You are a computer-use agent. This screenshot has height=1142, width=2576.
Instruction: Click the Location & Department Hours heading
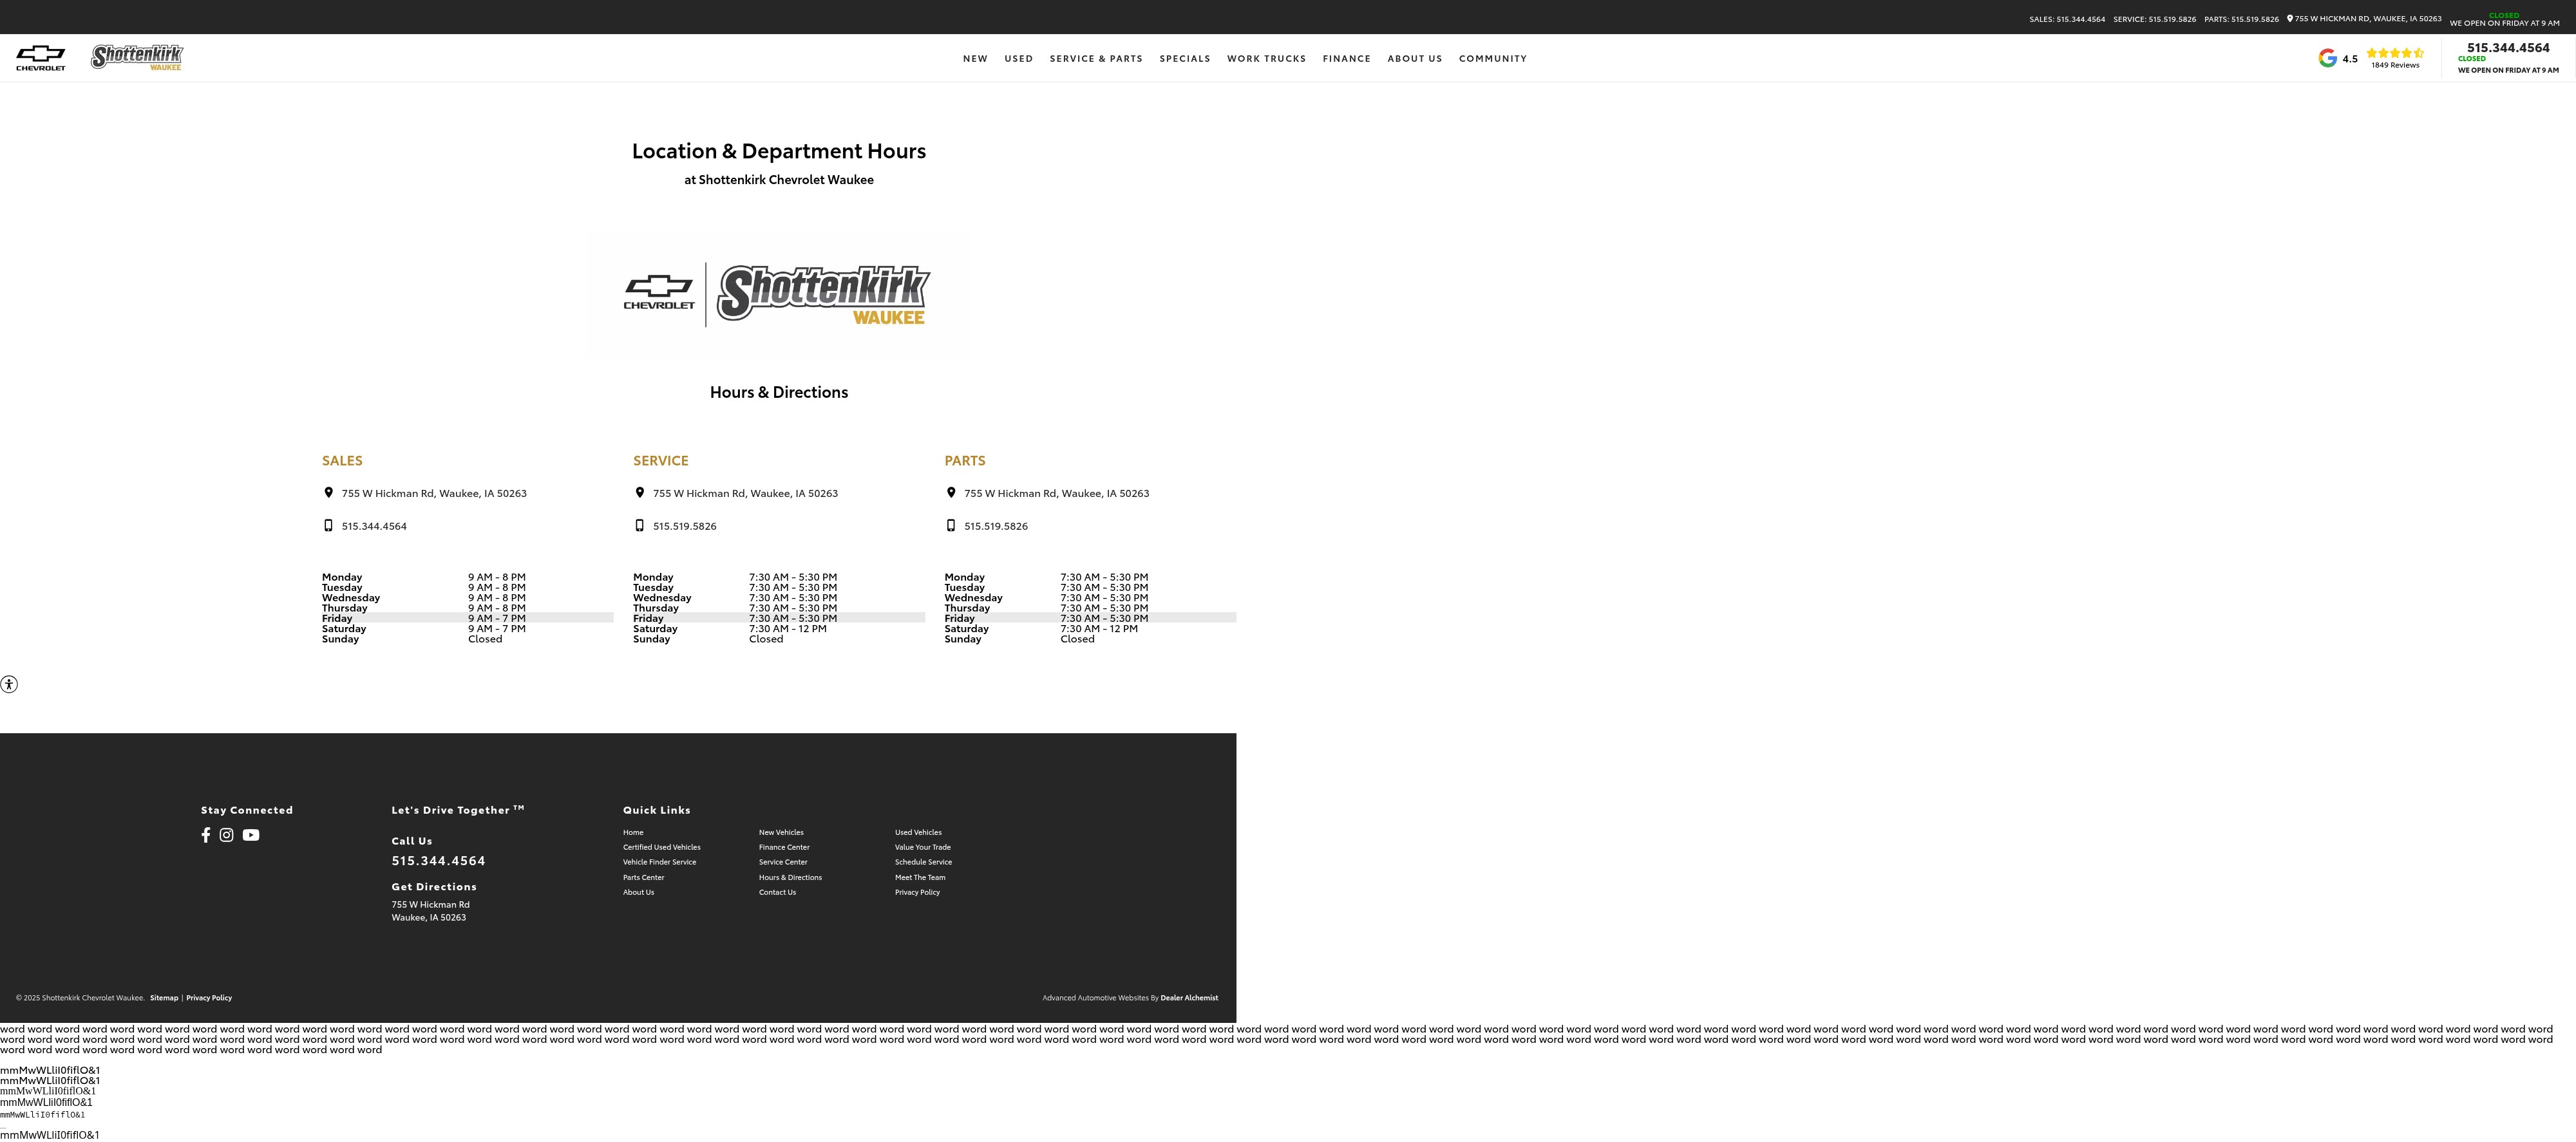click(779, 151)
